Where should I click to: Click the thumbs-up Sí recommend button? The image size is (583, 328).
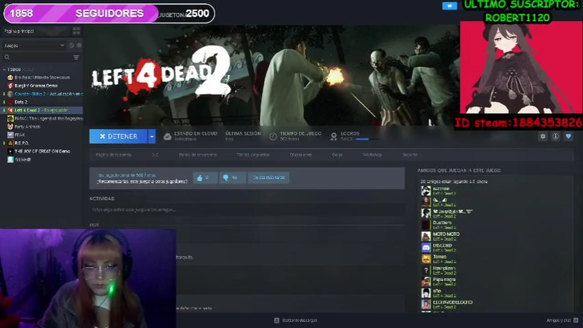point(204,178)
